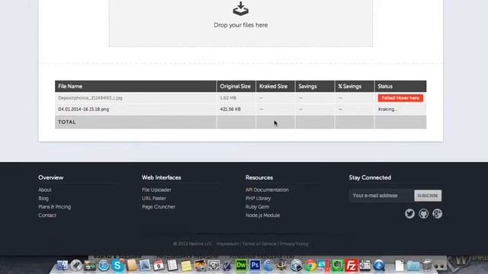Open the Contact footer link
This screenshot has height=274, width=488.
click(47, 215)
